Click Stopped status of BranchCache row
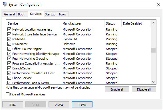The image size is (163, 110). coord(112,68)
